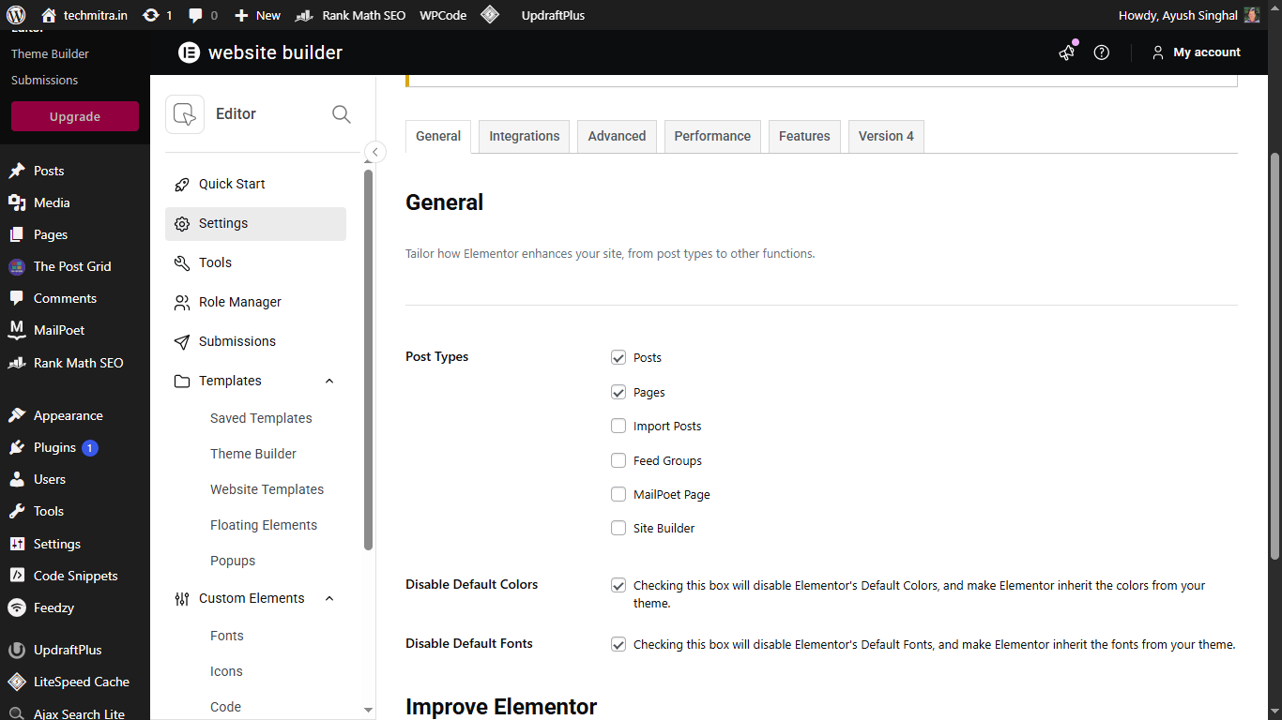Collapse the Custom Elements section

click(x=328, y=598)
